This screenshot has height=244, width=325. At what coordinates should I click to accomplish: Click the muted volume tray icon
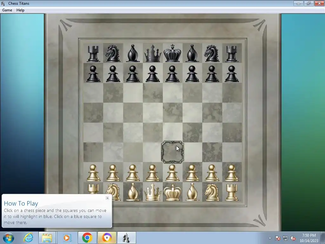point(293,238)
